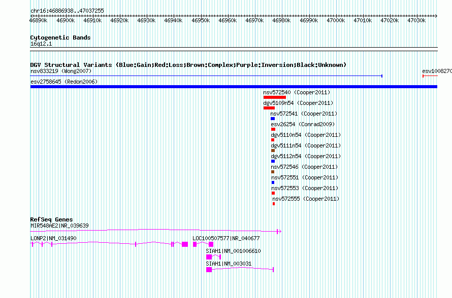This screenshot has width=452, height=298.
Task: Click the nsv572546 (Cooper2011) label
Action: pyautogui.click(x=304, y=167)
